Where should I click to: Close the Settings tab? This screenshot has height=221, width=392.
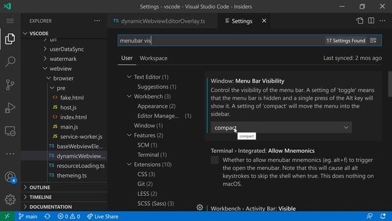(x=264, y=21)
